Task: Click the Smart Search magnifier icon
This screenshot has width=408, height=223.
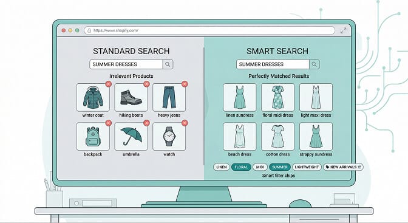Action: click(x=314, y=64)
